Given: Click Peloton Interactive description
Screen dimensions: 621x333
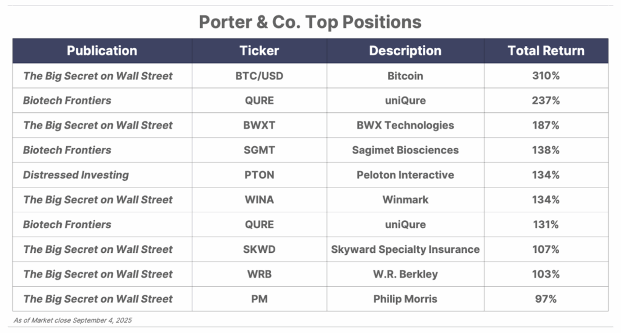Looking at the screenshot, I should (x=405, y=175).
